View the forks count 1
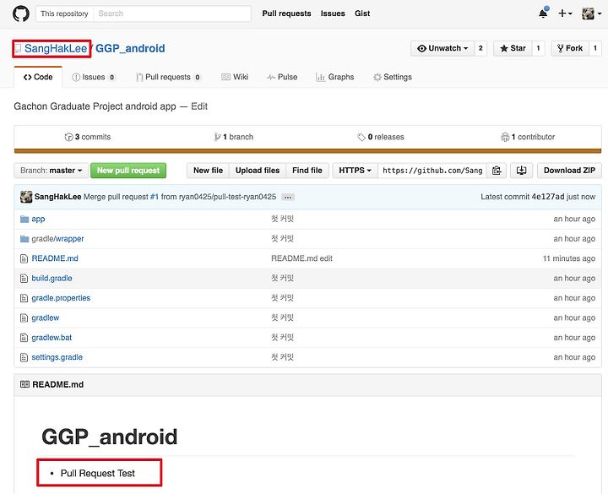 tap(595, 48)
